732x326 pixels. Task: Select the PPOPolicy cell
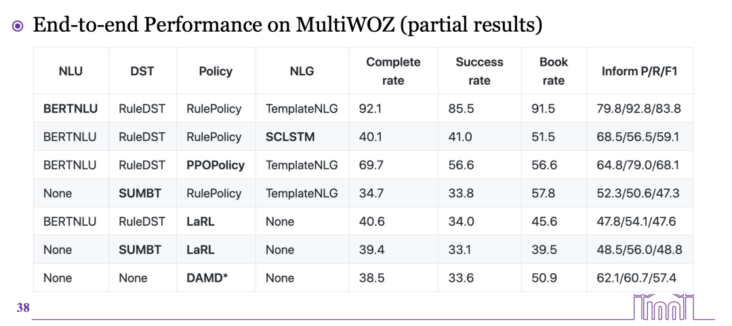(x=216, y=165)
